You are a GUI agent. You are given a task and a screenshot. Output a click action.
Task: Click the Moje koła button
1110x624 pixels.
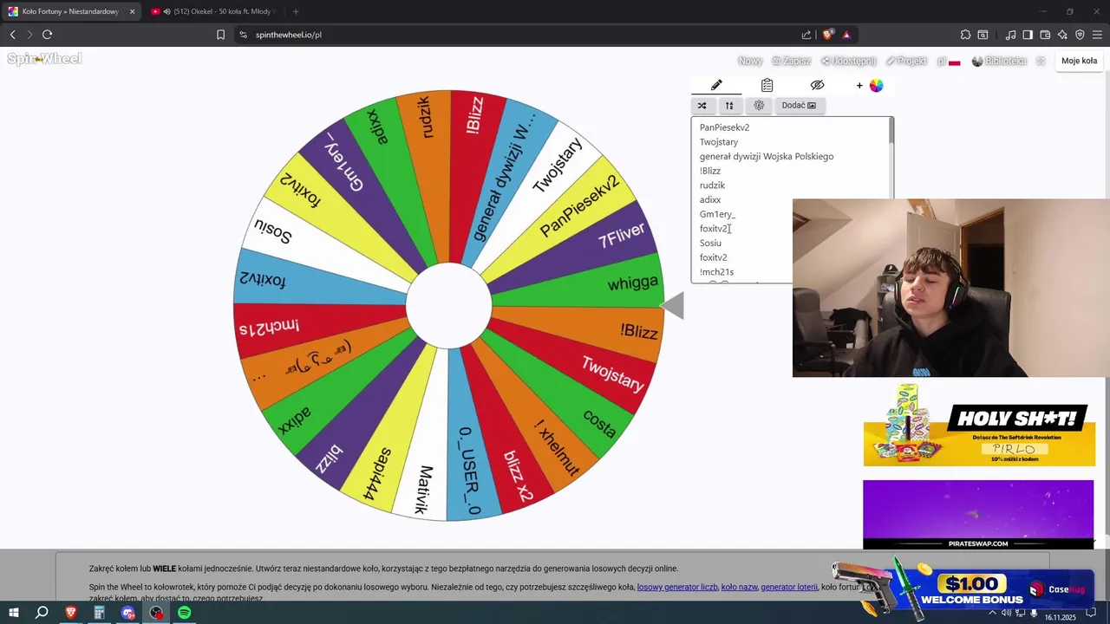coord(1079,61)
